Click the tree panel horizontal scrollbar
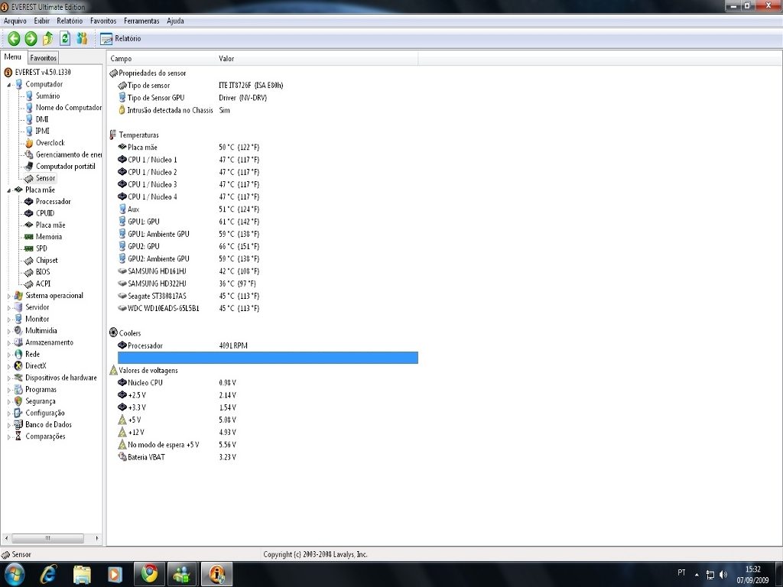783x587 pixels. (47, 538)
